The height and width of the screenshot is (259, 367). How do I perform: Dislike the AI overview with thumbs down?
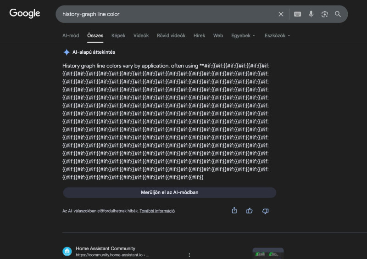point(265,211)
